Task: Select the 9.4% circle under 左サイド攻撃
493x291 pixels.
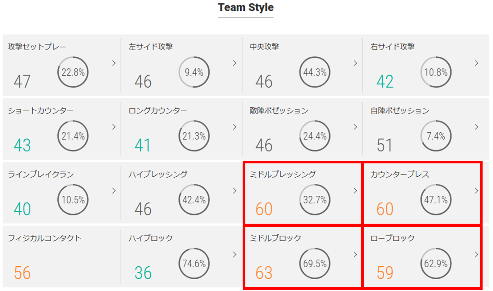Action: pos(194,72)
